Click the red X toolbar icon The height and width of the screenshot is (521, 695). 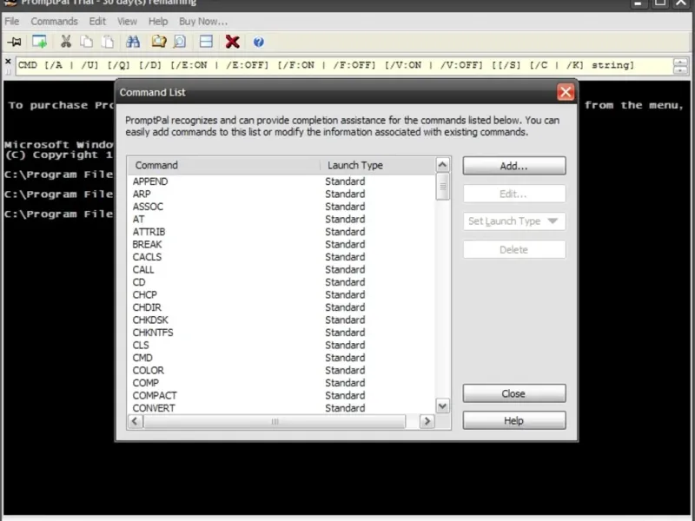(232, 42)
